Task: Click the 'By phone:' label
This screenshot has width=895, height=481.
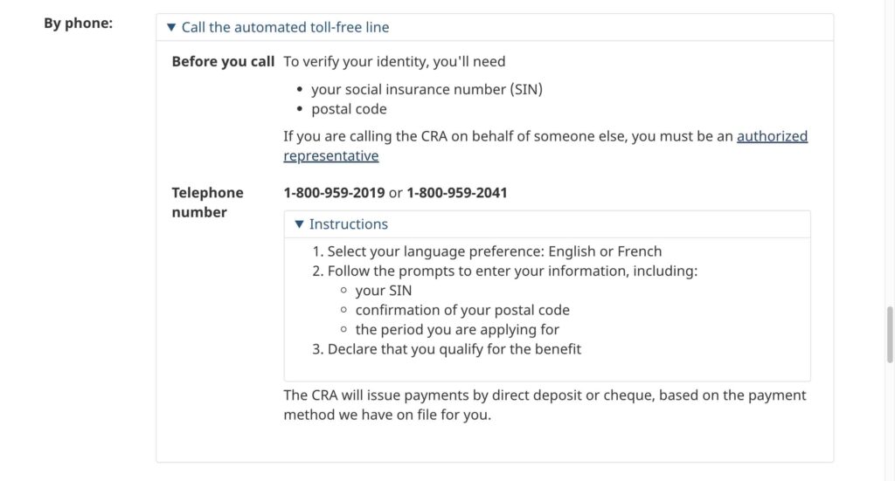Action: pyautogui.click(x=79, y=24)
